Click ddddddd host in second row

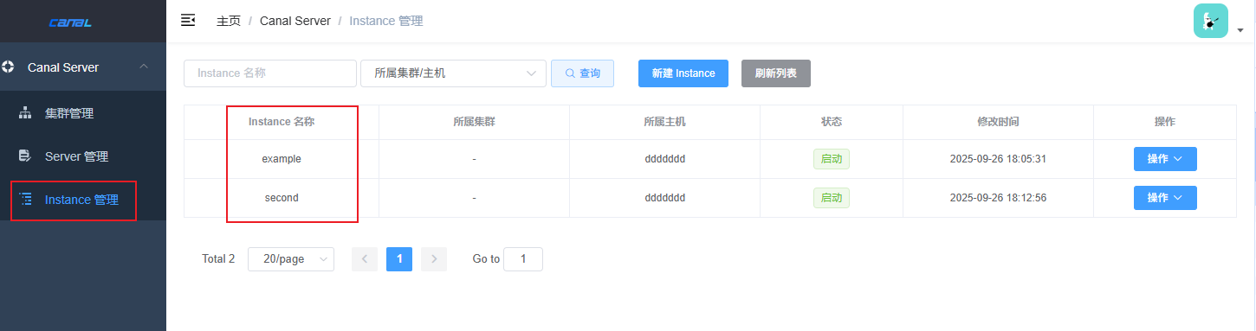click(665, 198)
